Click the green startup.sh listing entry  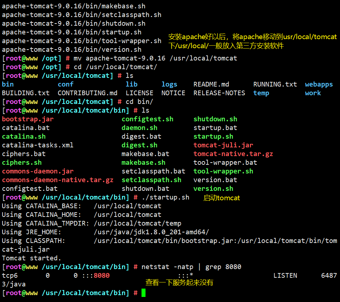coord(213,137)
